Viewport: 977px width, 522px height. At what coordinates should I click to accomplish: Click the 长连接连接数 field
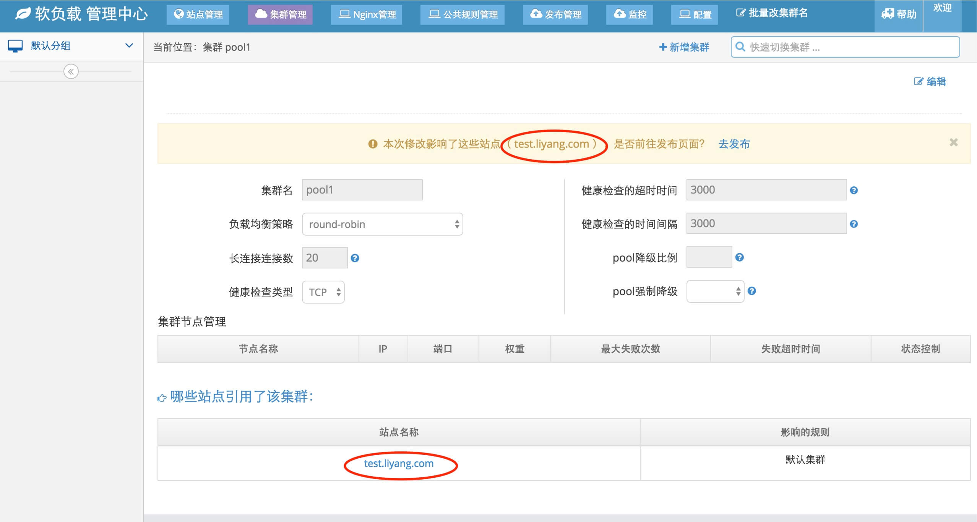click(325, 258)
